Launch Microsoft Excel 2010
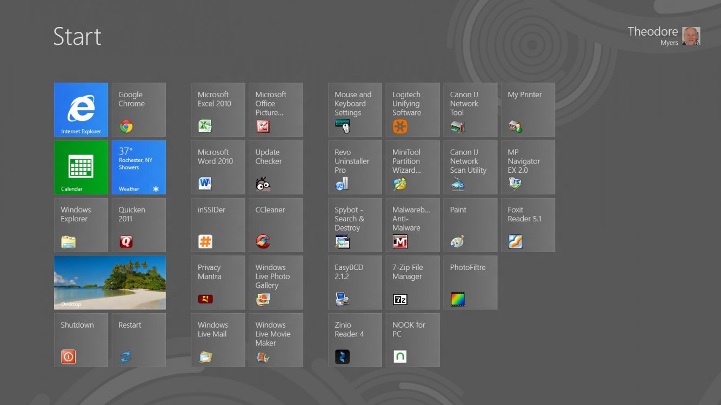Viewport: 721px width, 405px height. 218,110
